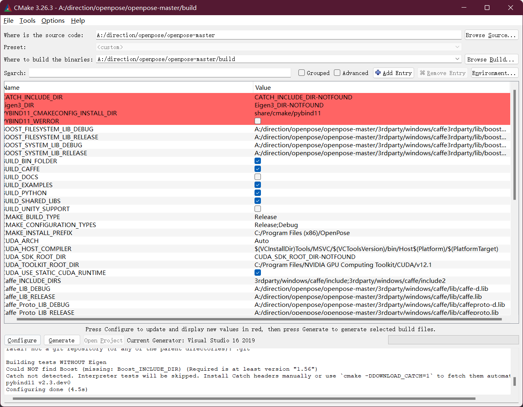Click the Browse Source button
The height and width of the screenshot is (407, 523).
point(491,35)
